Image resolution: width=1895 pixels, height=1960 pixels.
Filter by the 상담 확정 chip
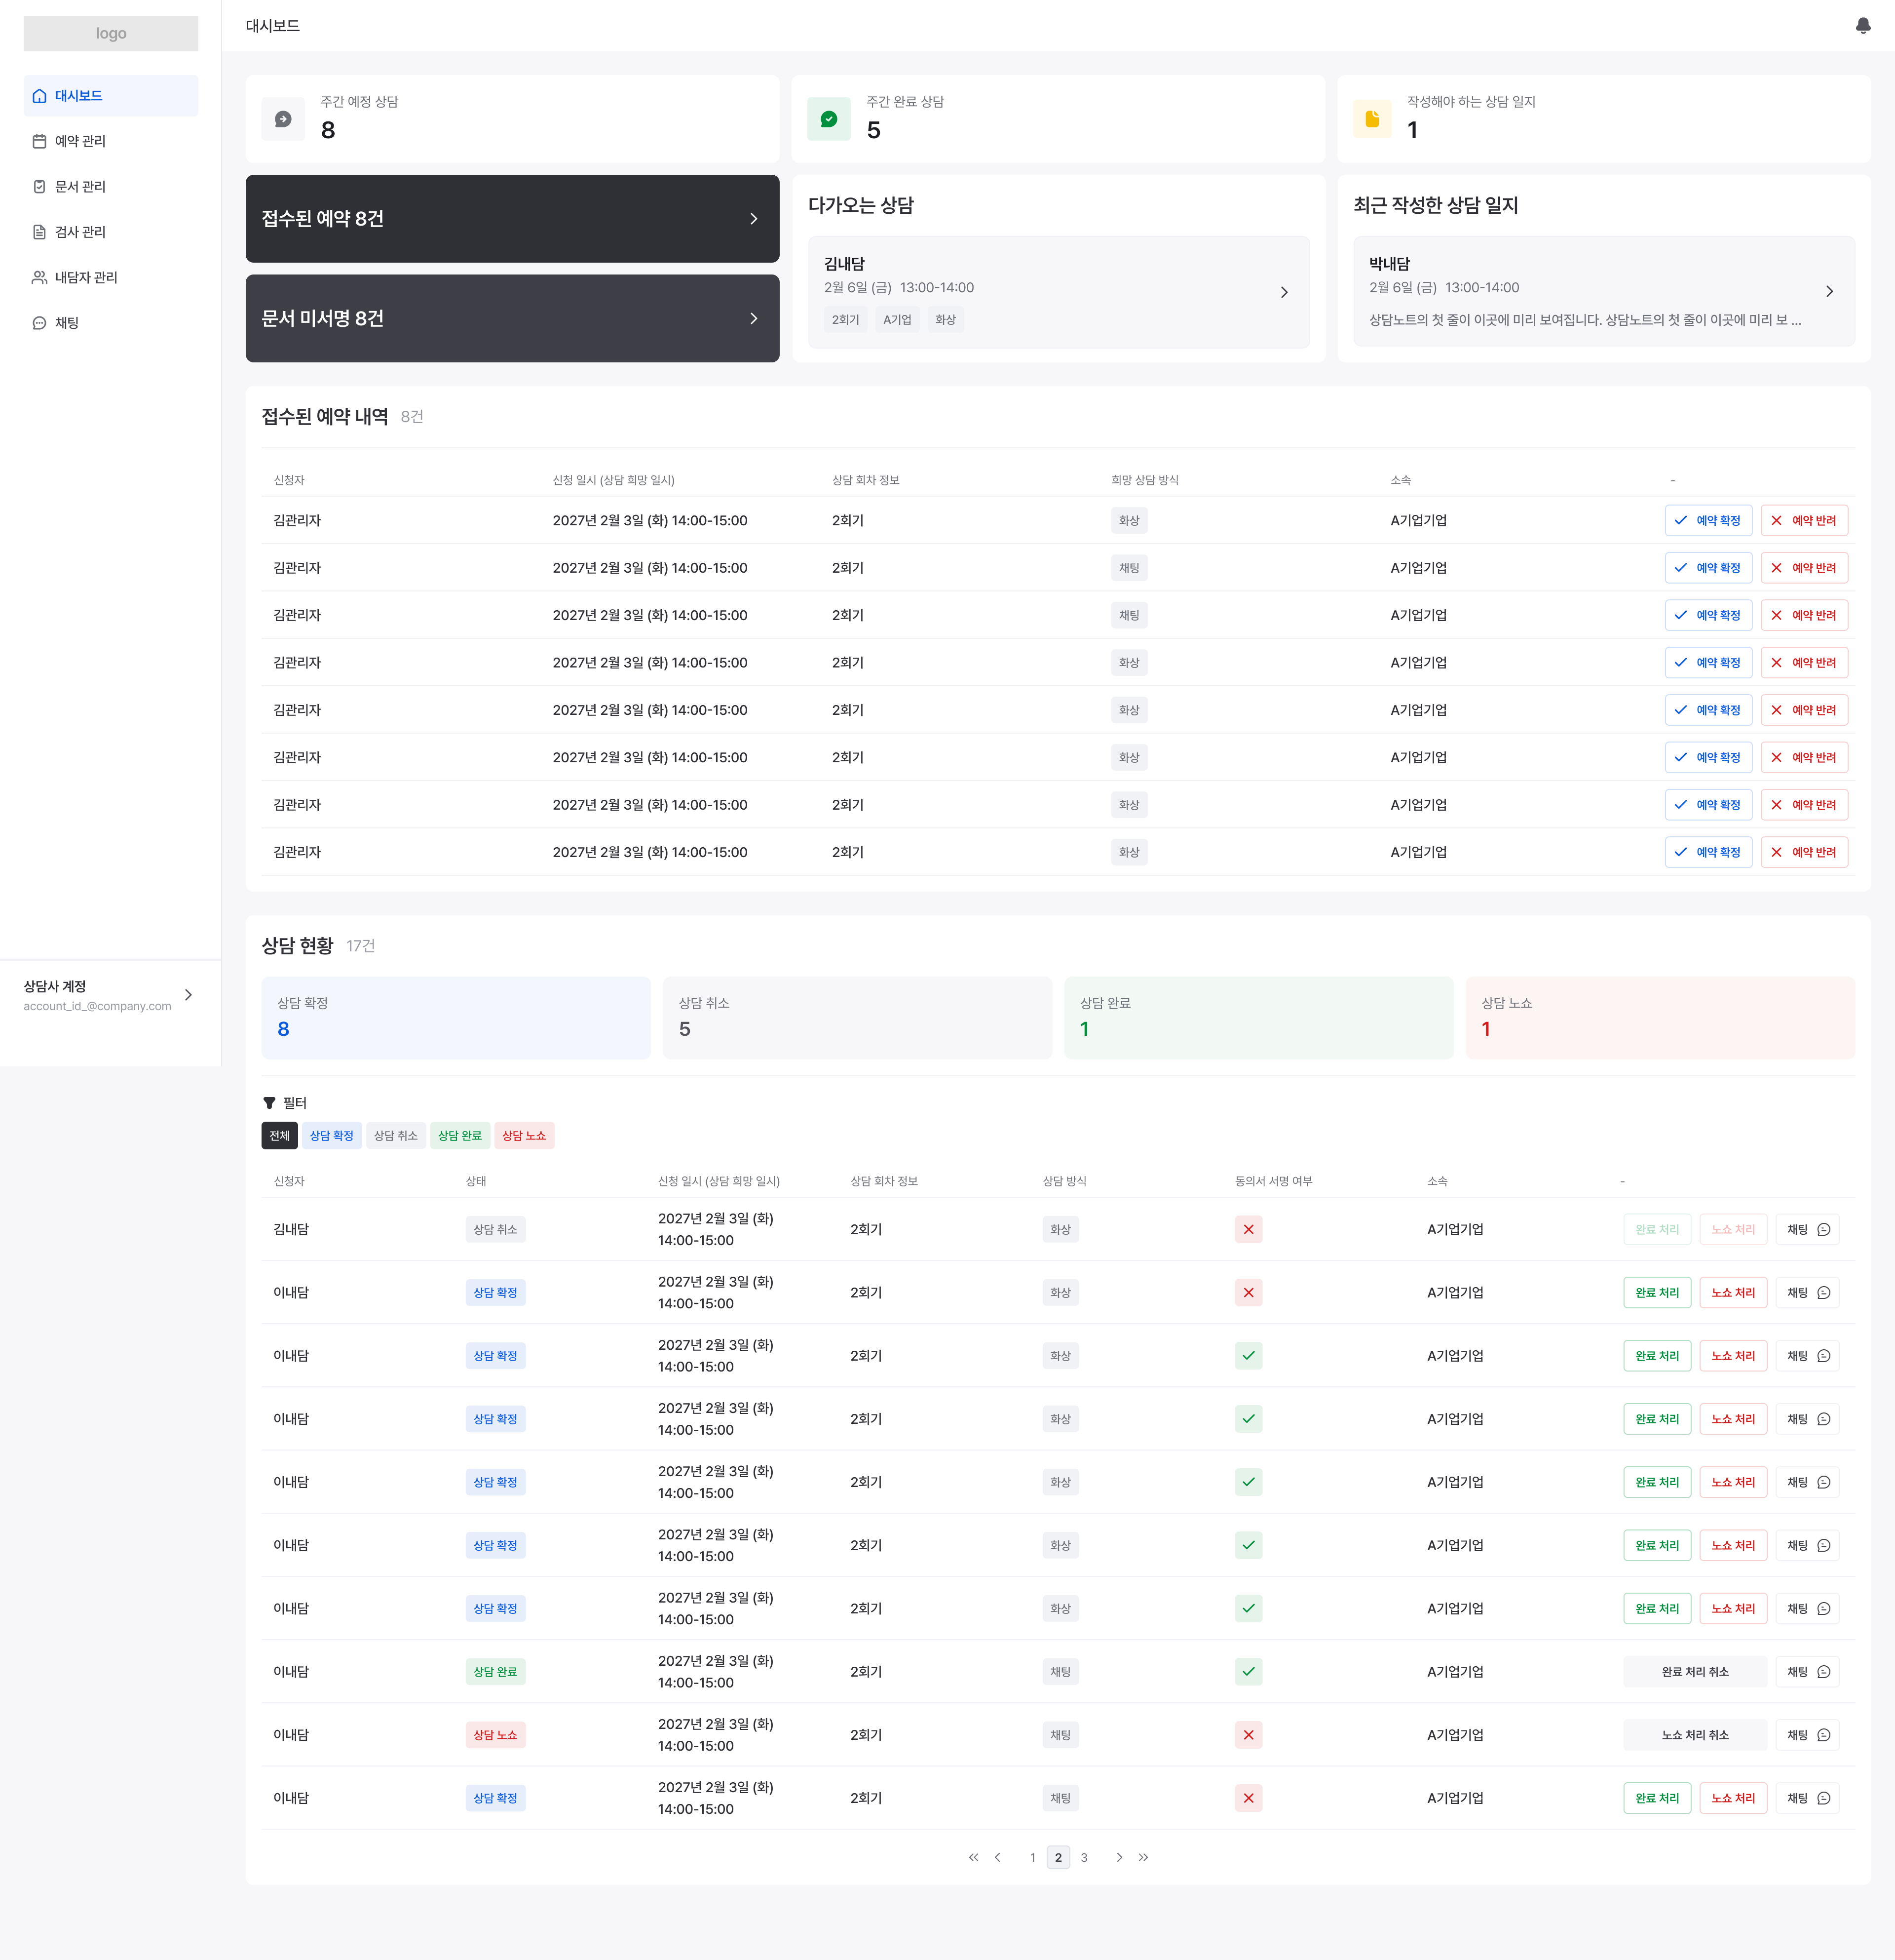[332, 1136]
